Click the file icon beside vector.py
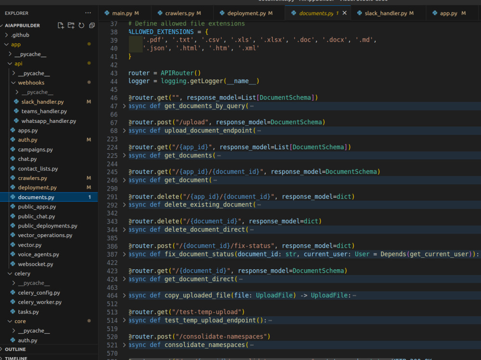This screenshot has width=481, height=360. (13, 245)
